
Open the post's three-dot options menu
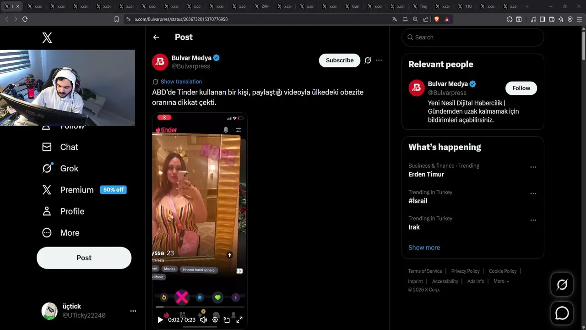(379, 60)
